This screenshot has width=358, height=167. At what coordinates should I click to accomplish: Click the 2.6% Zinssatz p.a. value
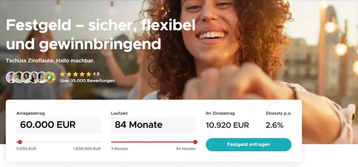[x=274, y=125]
